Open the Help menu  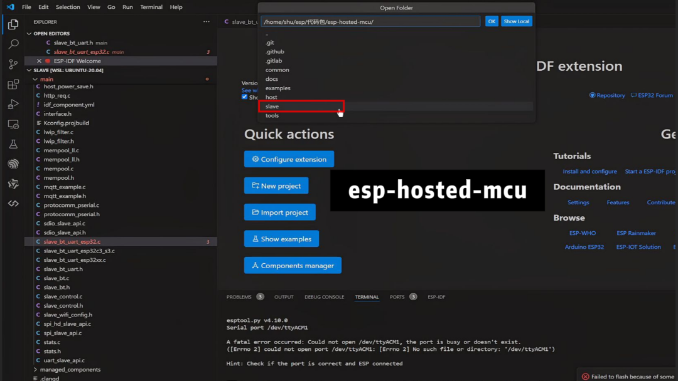[176, 7]
